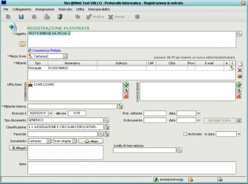The width and height of the screenshot is (248, 184).
Task: Open the Assegnazione menu
Action: tap(45, 9)
